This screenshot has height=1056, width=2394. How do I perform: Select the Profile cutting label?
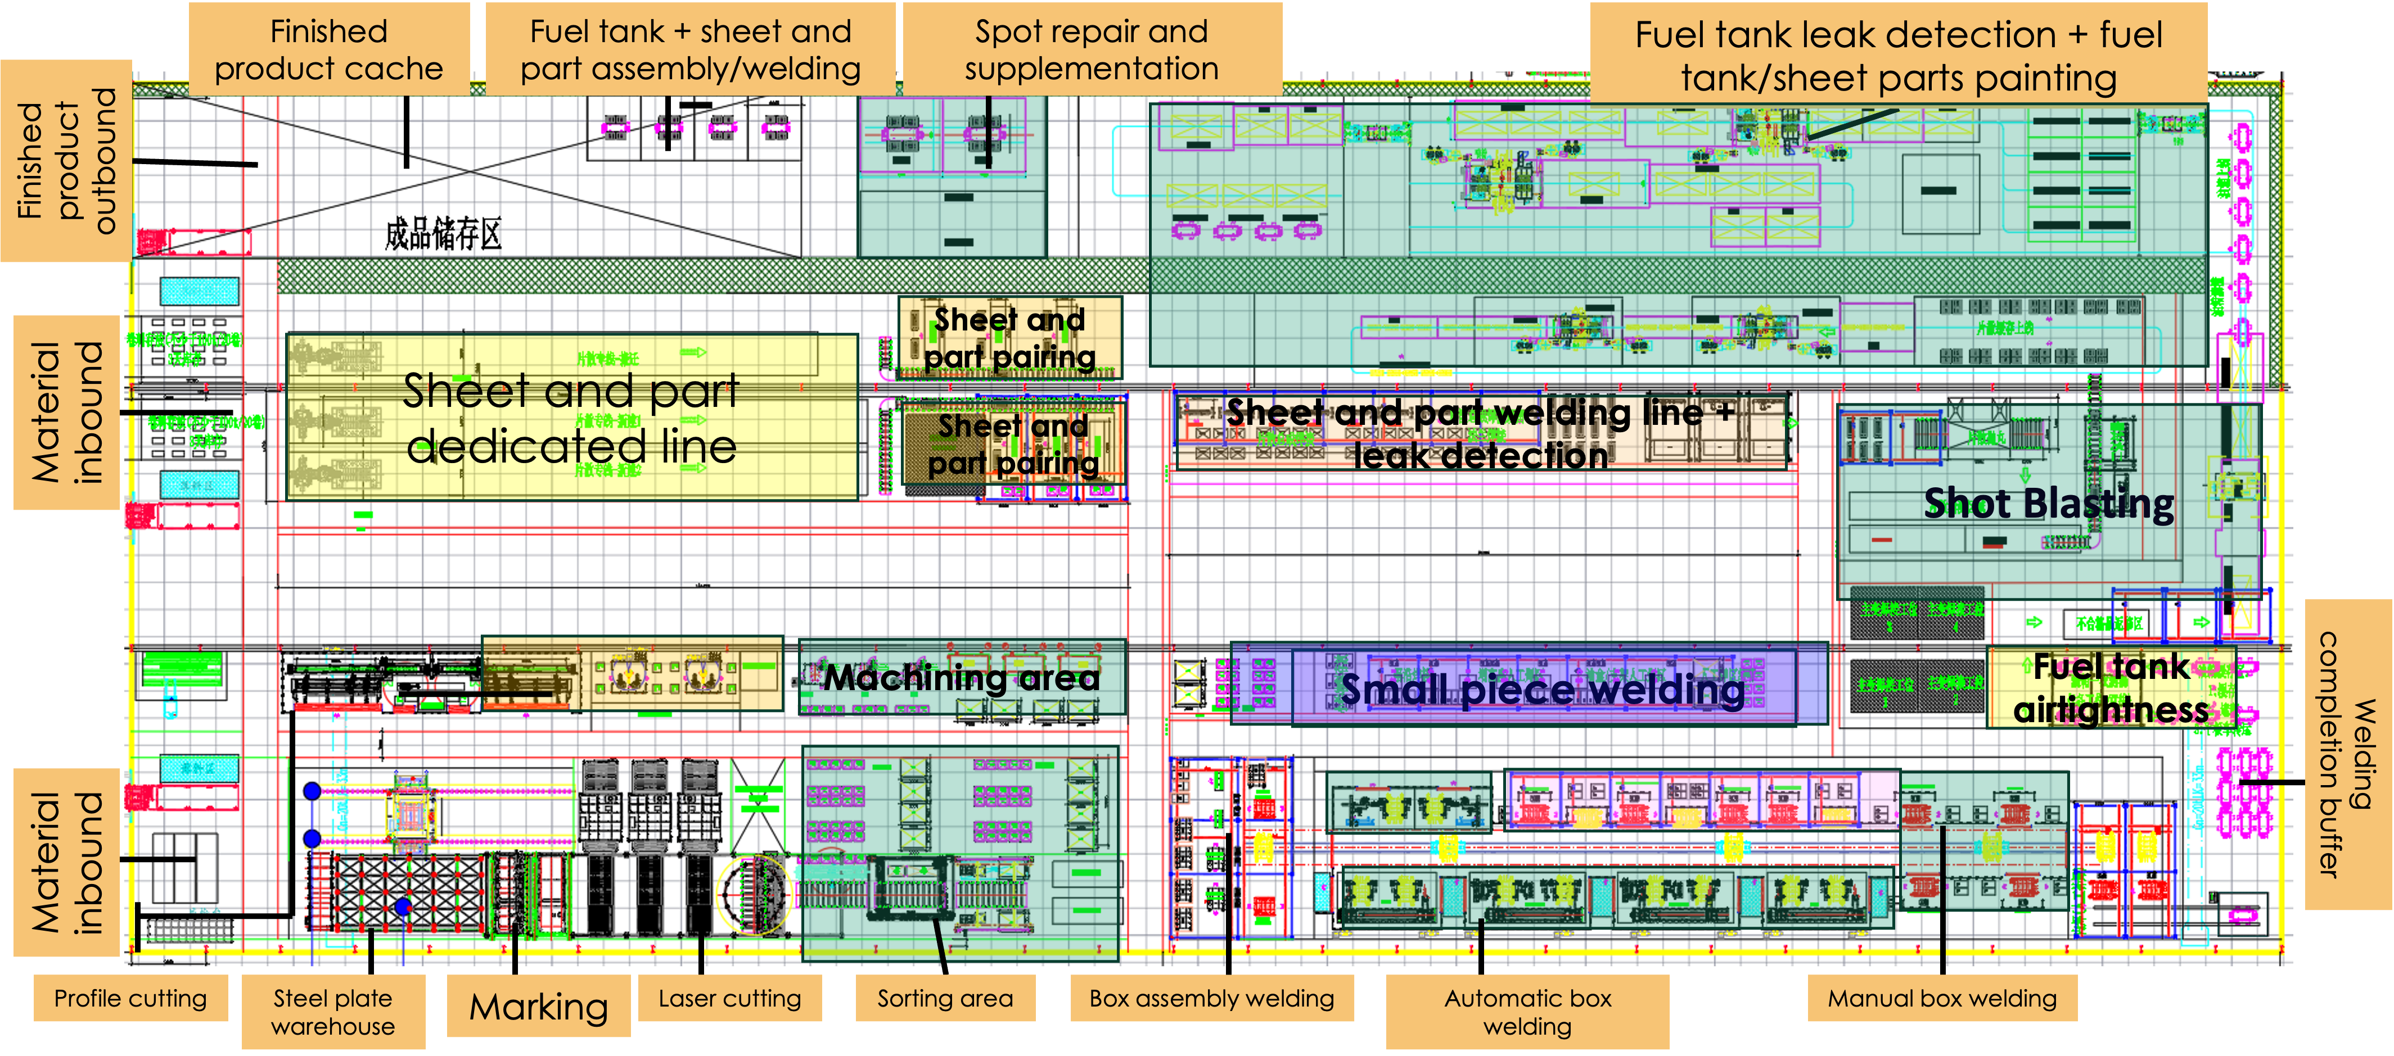pyautogui.click(x=130, y=999)
